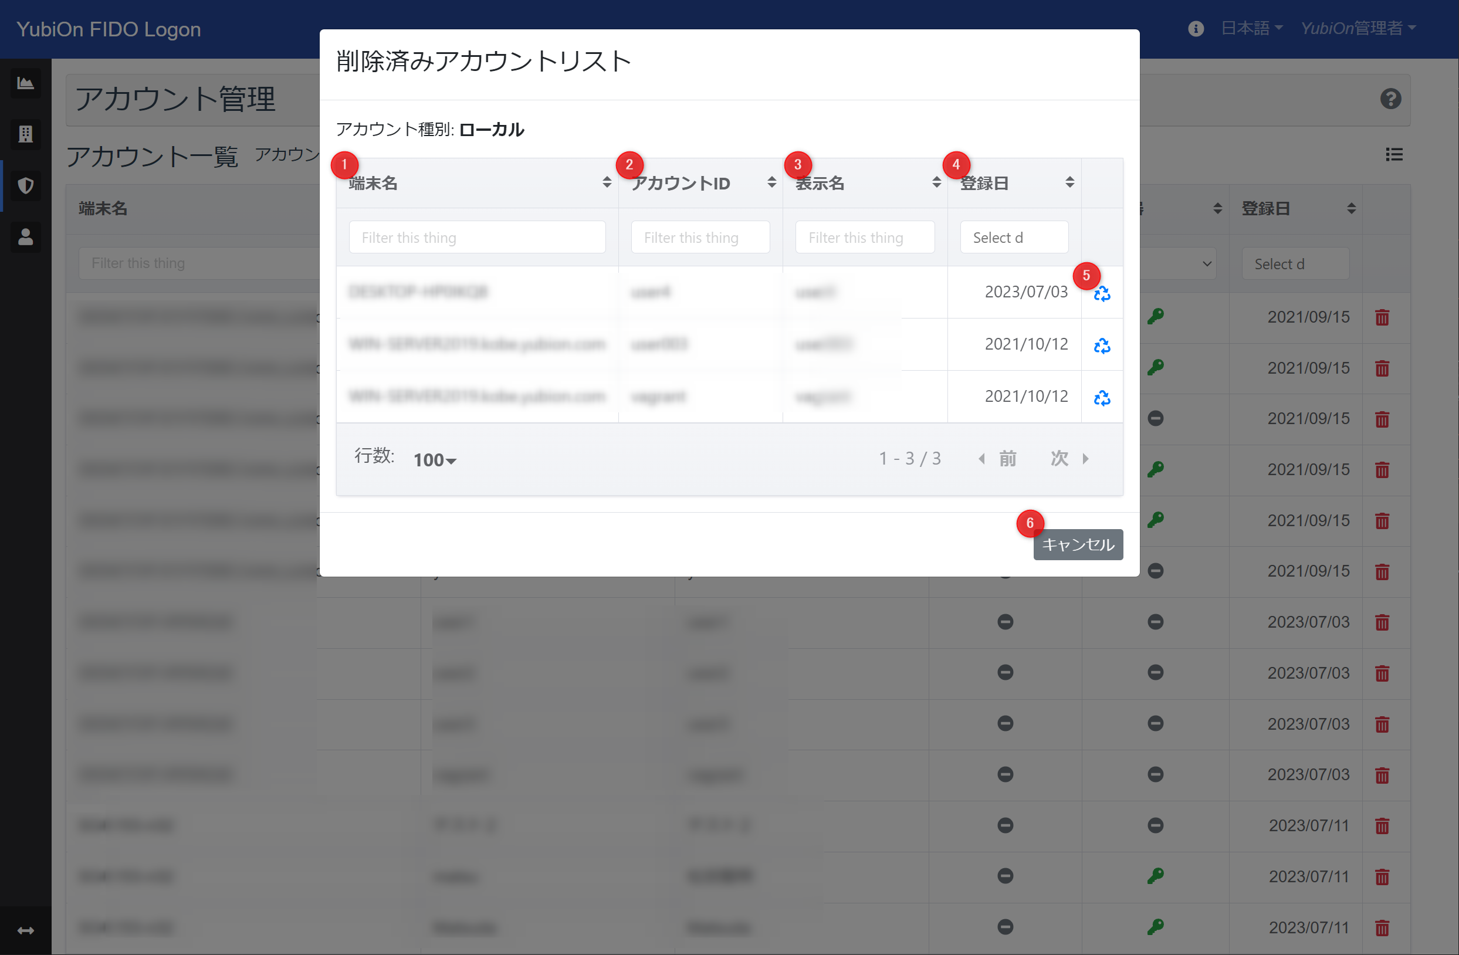Click the restore/recycle icon for third deleted account
Viewport: 1459px width, 955px height.
pyautogui.click(x=1102, y=397)
